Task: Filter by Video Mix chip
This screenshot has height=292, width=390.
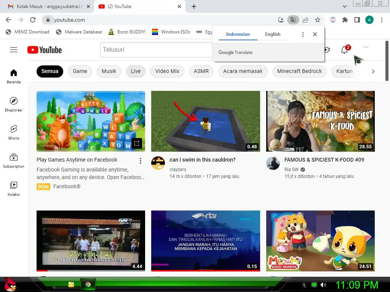Action: click(167, 71)
